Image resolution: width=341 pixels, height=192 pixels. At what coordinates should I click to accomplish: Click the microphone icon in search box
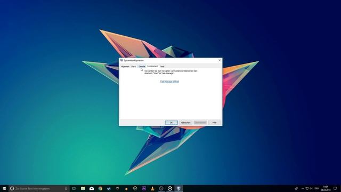(x=66, y=188)
